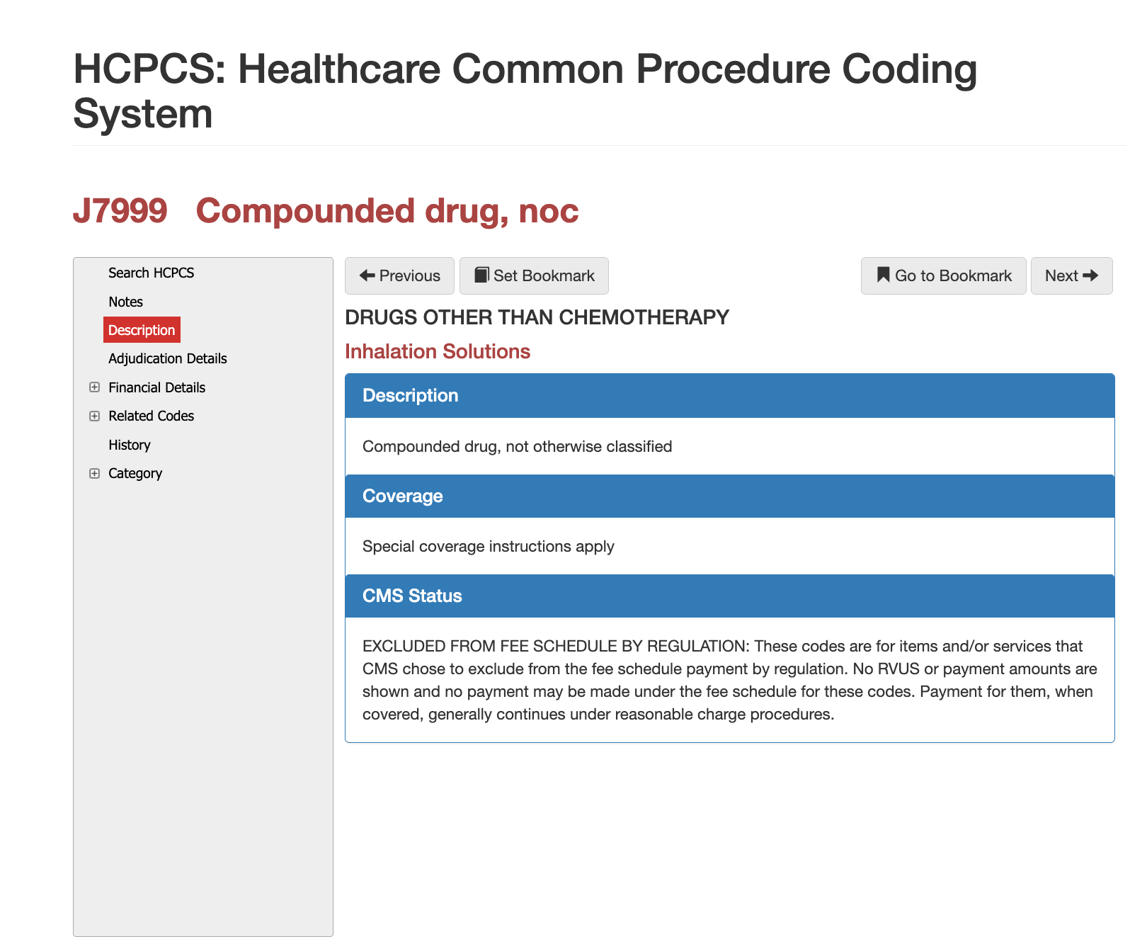Viewport: 1147px width, 949px height.
Task: Click the plus icon beside Financial Details
Action: pyautogui.click(x=95, y=387)
